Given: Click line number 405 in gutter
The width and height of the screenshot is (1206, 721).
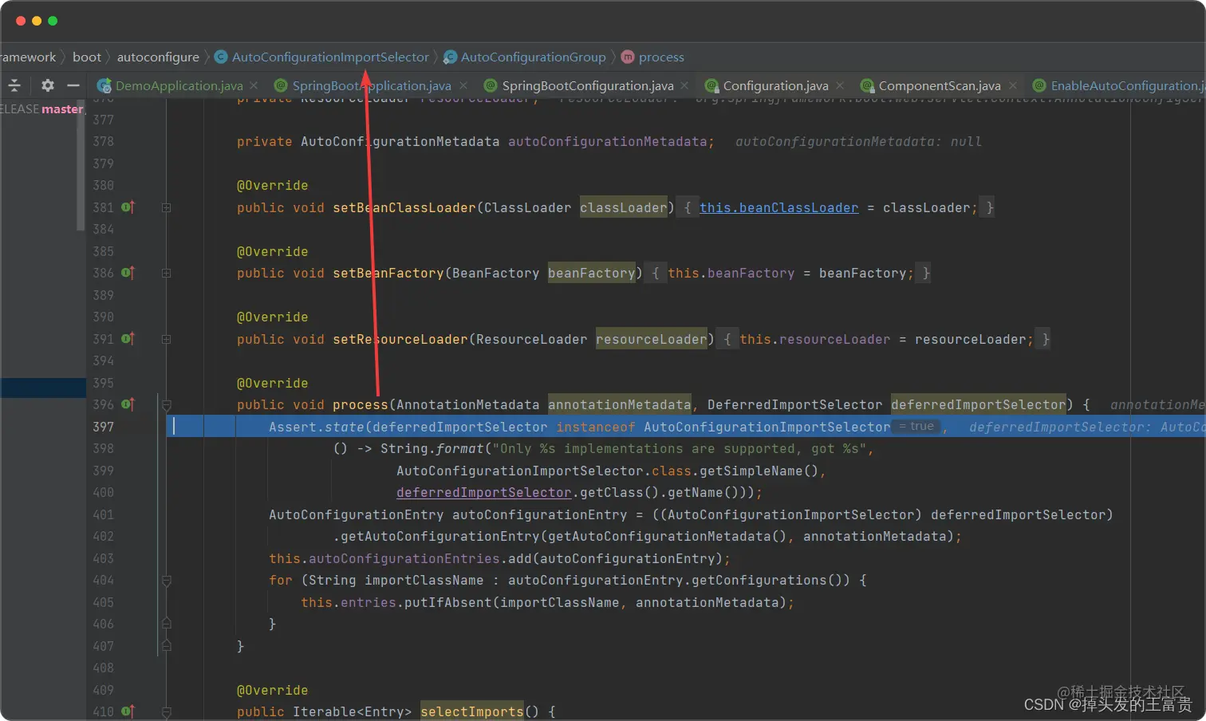Looking at the screenshot, I should (x=104, y=602).
